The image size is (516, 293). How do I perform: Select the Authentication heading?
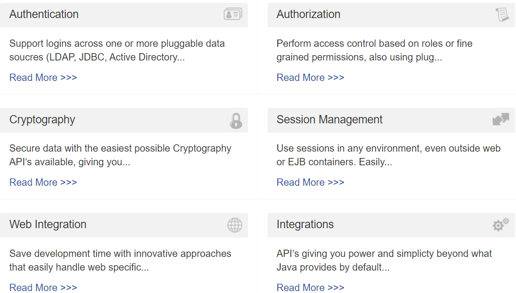44,15
